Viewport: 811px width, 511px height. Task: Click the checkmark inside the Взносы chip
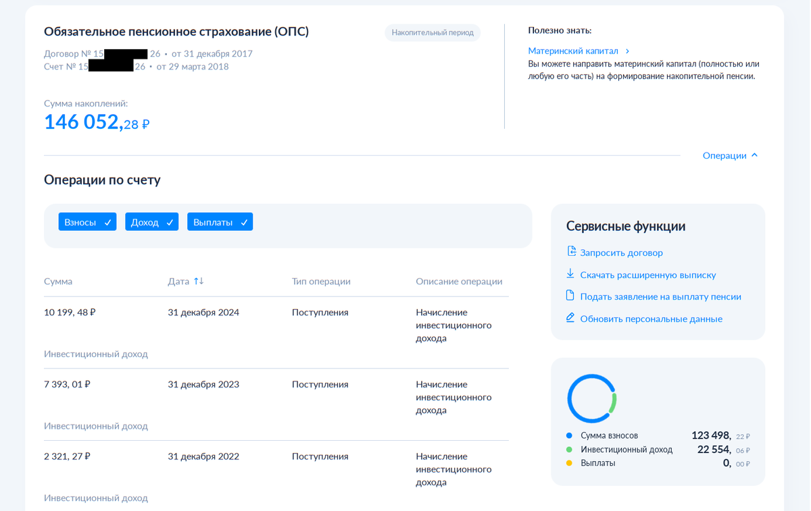pos(107,221)
